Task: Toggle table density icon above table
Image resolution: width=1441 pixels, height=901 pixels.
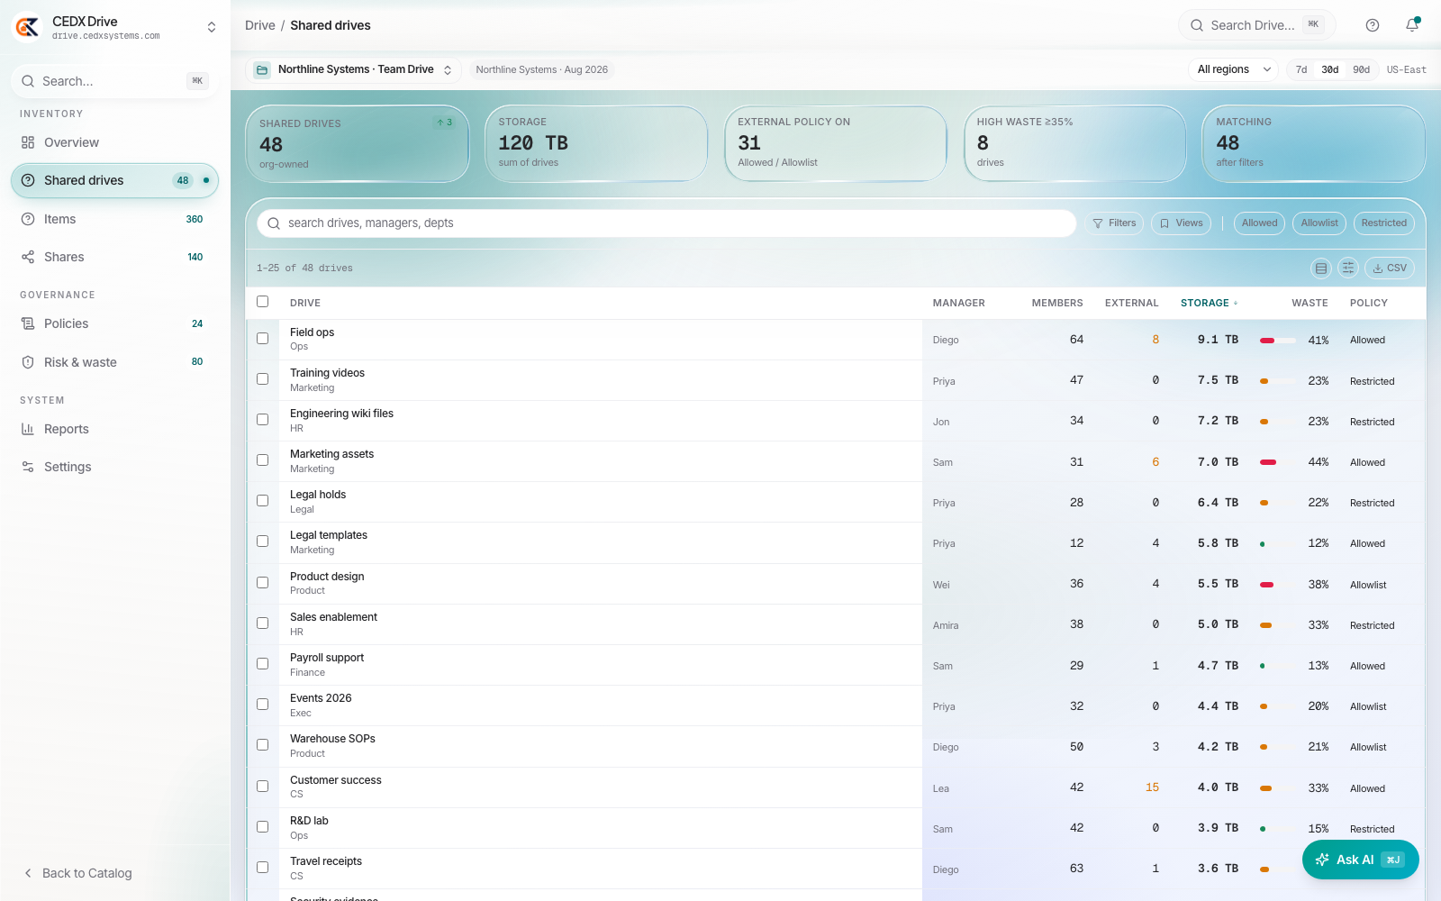Action: 1321,268
